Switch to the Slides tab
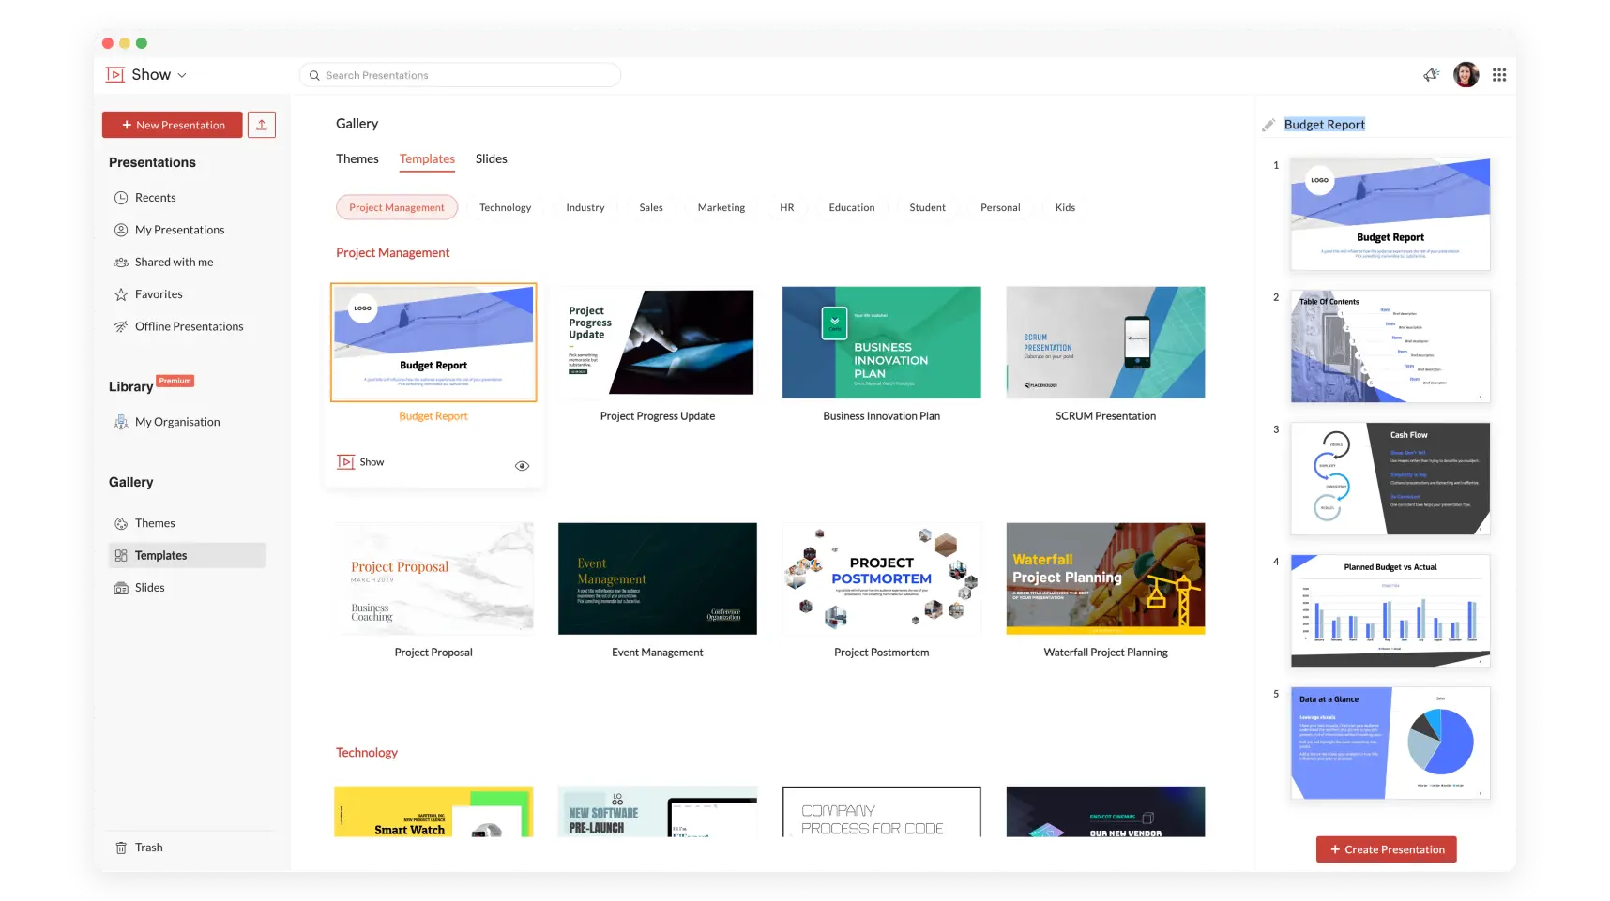The height and width of the screenshot is (901, 1610). 491,158
